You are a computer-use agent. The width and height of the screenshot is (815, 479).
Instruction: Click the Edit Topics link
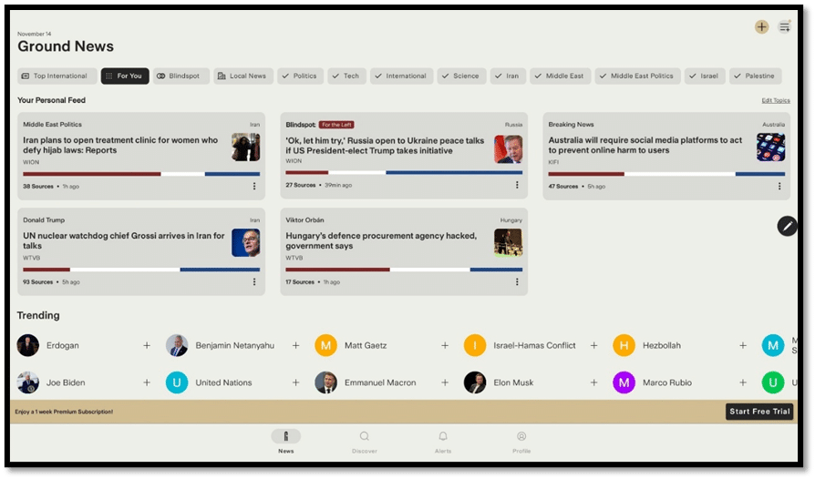pyautogui.click(x=776, y=100)
